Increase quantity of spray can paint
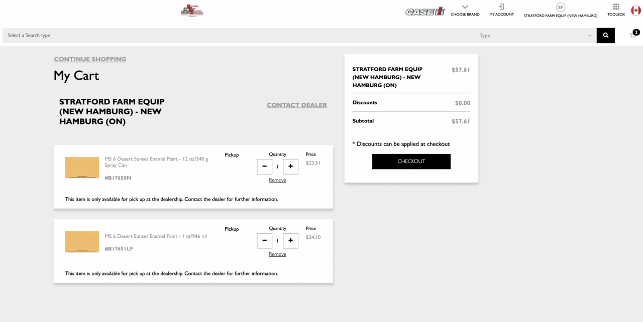 pos(290,167)
